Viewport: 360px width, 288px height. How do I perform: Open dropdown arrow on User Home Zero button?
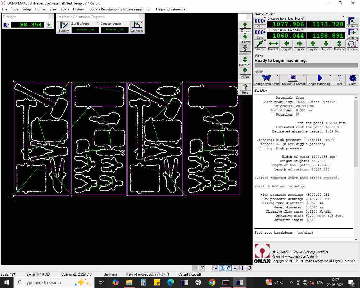tap(265, 18)
